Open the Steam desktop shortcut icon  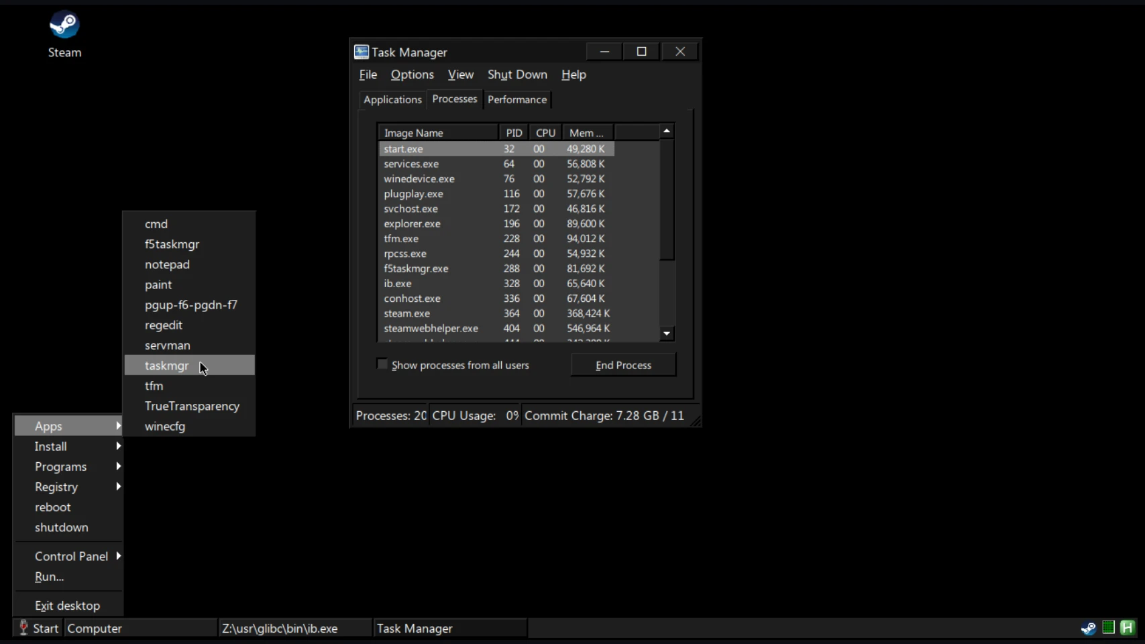[x=64, y=25]
